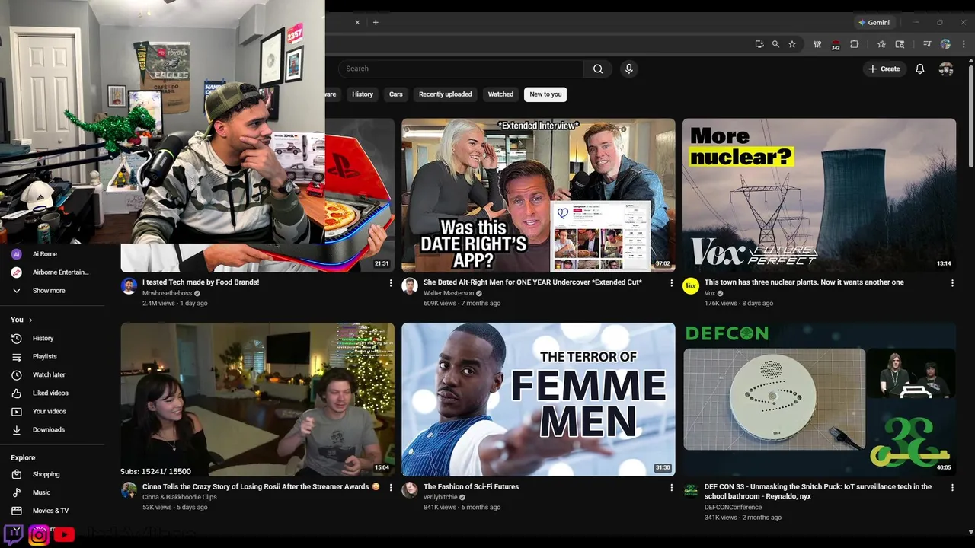Screen dimensions: 975x548
Task: Open options for DEF CON 33 video
Action: (952, 487)
